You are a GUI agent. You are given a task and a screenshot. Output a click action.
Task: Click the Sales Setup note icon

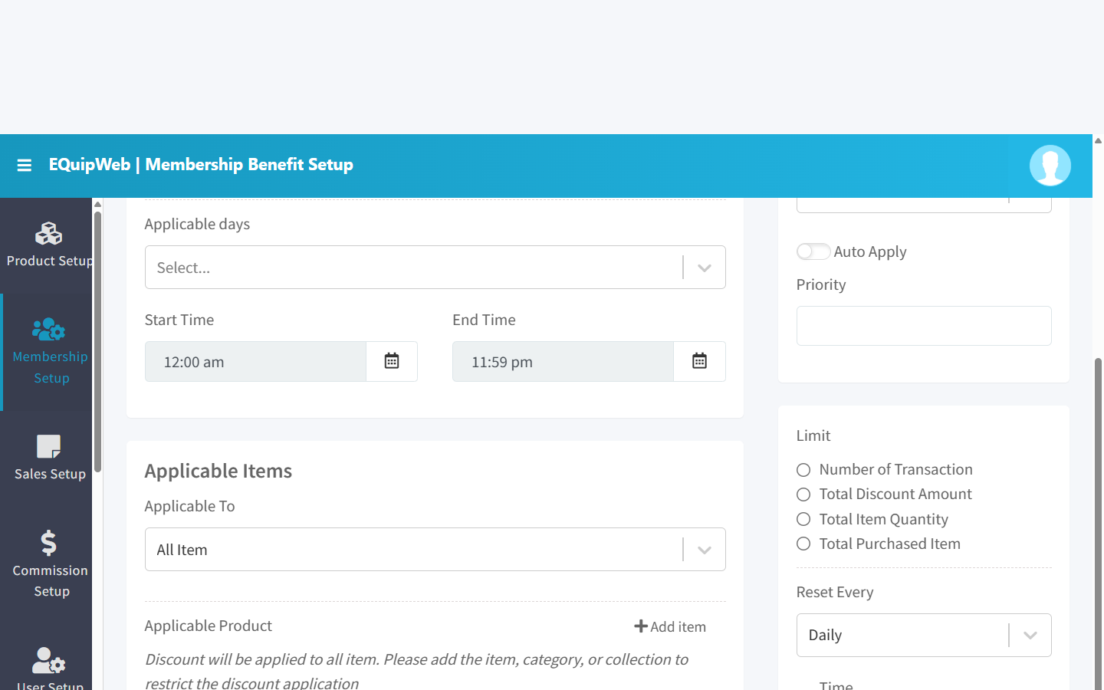pyautogui.click(x=48, y=446)
